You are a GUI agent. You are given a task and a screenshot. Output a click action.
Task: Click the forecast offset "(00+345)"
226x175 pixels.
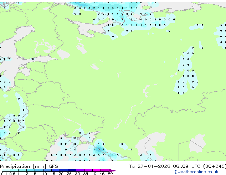click(x=215, y=166)
